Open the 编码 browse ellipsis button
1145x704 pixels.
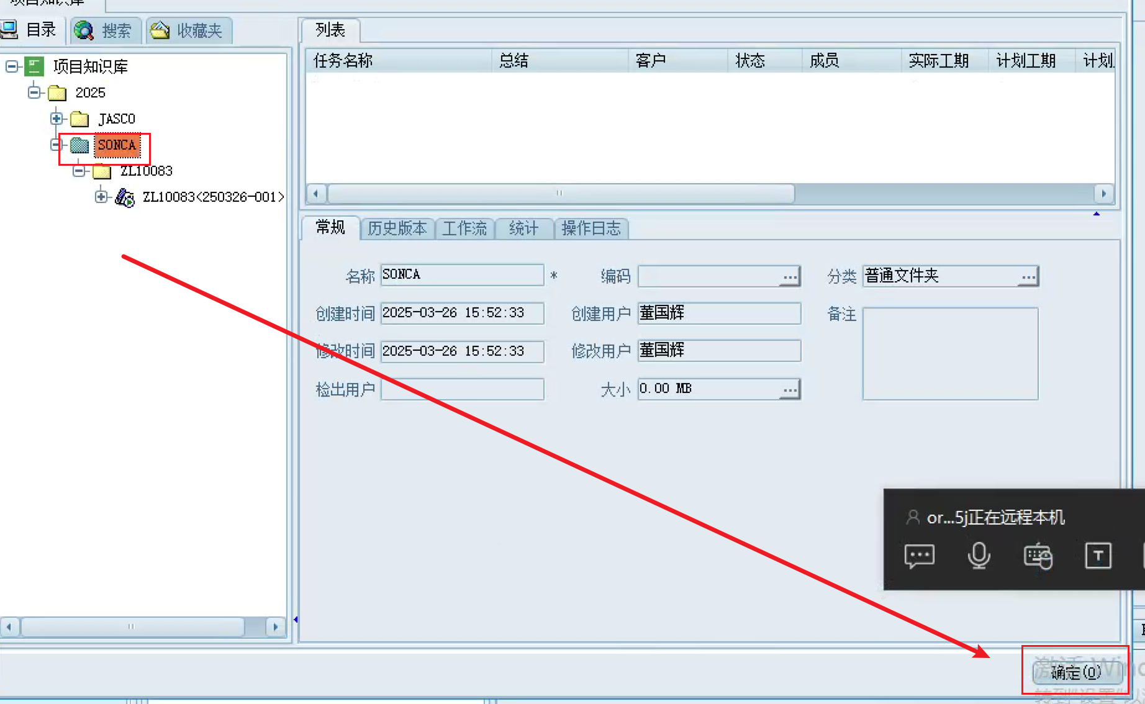click(790, 276)
